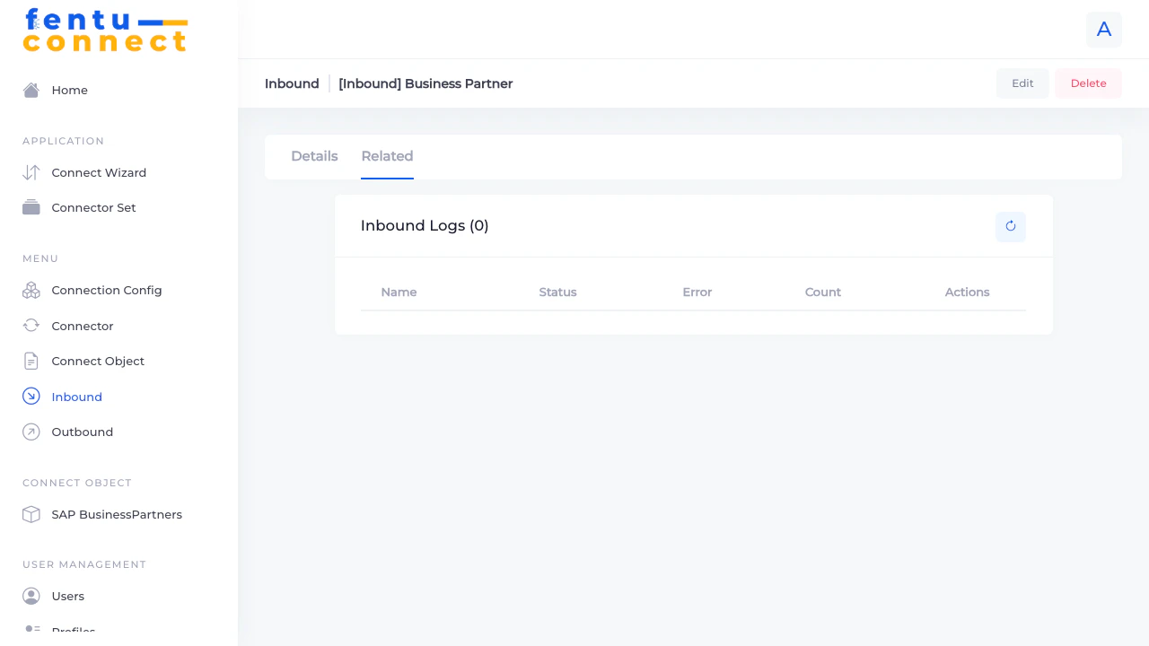This screenshot has width=1149, height=646.
Task: Select the Connect Wizard icon
Action: tap(31, 172)
